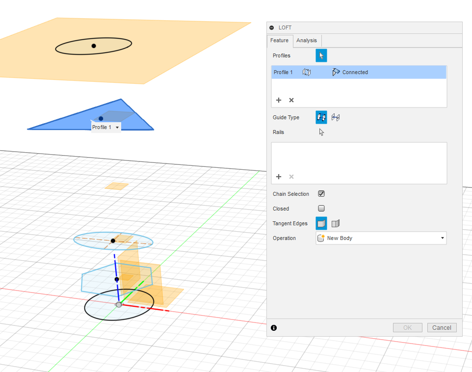472x372 pixels.
Task: Open the Operation New Body dropdown
Action: tap(381, 238)
